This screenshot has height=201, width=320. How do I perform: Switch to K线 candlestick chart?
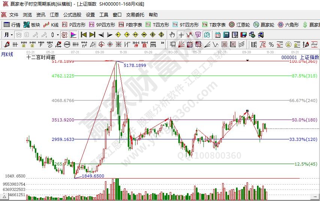pyautogui.click(x=51, y=25)
